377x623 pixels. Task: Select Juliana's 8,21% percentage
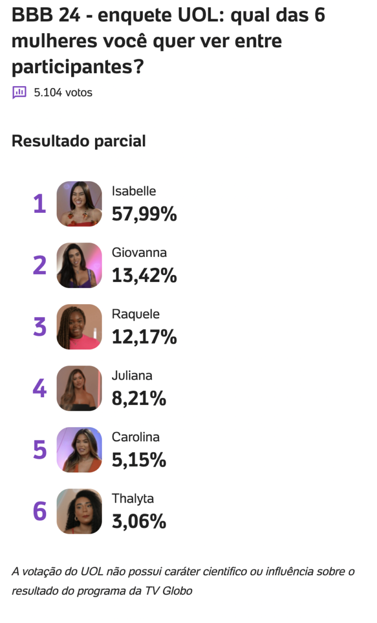[139, 399]
